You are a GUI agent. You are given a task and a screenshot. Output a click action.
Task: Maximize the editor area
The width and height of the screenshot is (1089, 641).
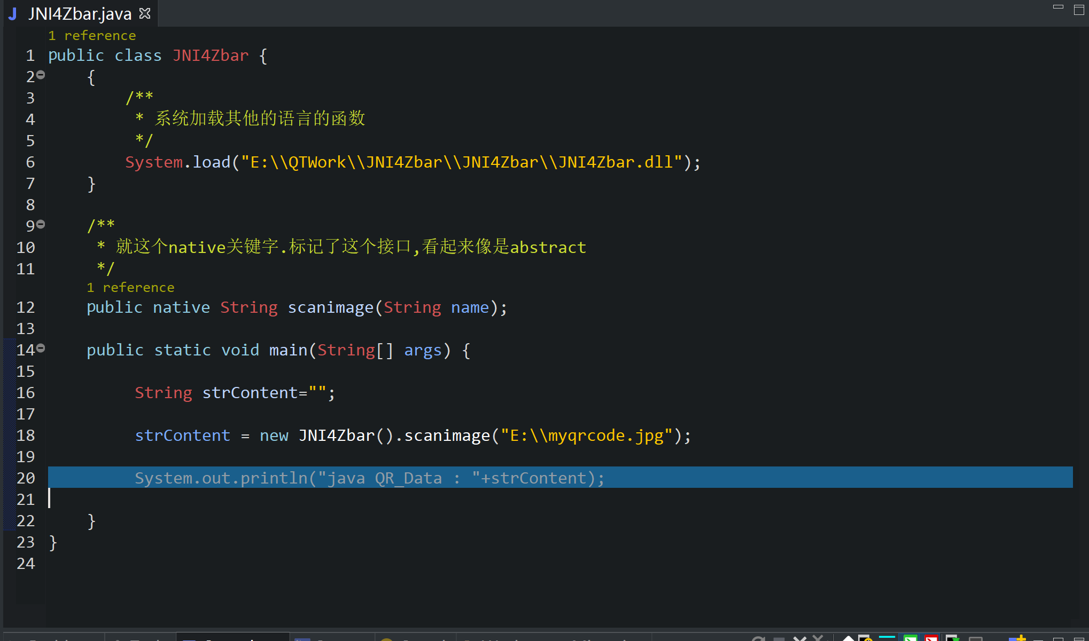[x=1079, y=10]
